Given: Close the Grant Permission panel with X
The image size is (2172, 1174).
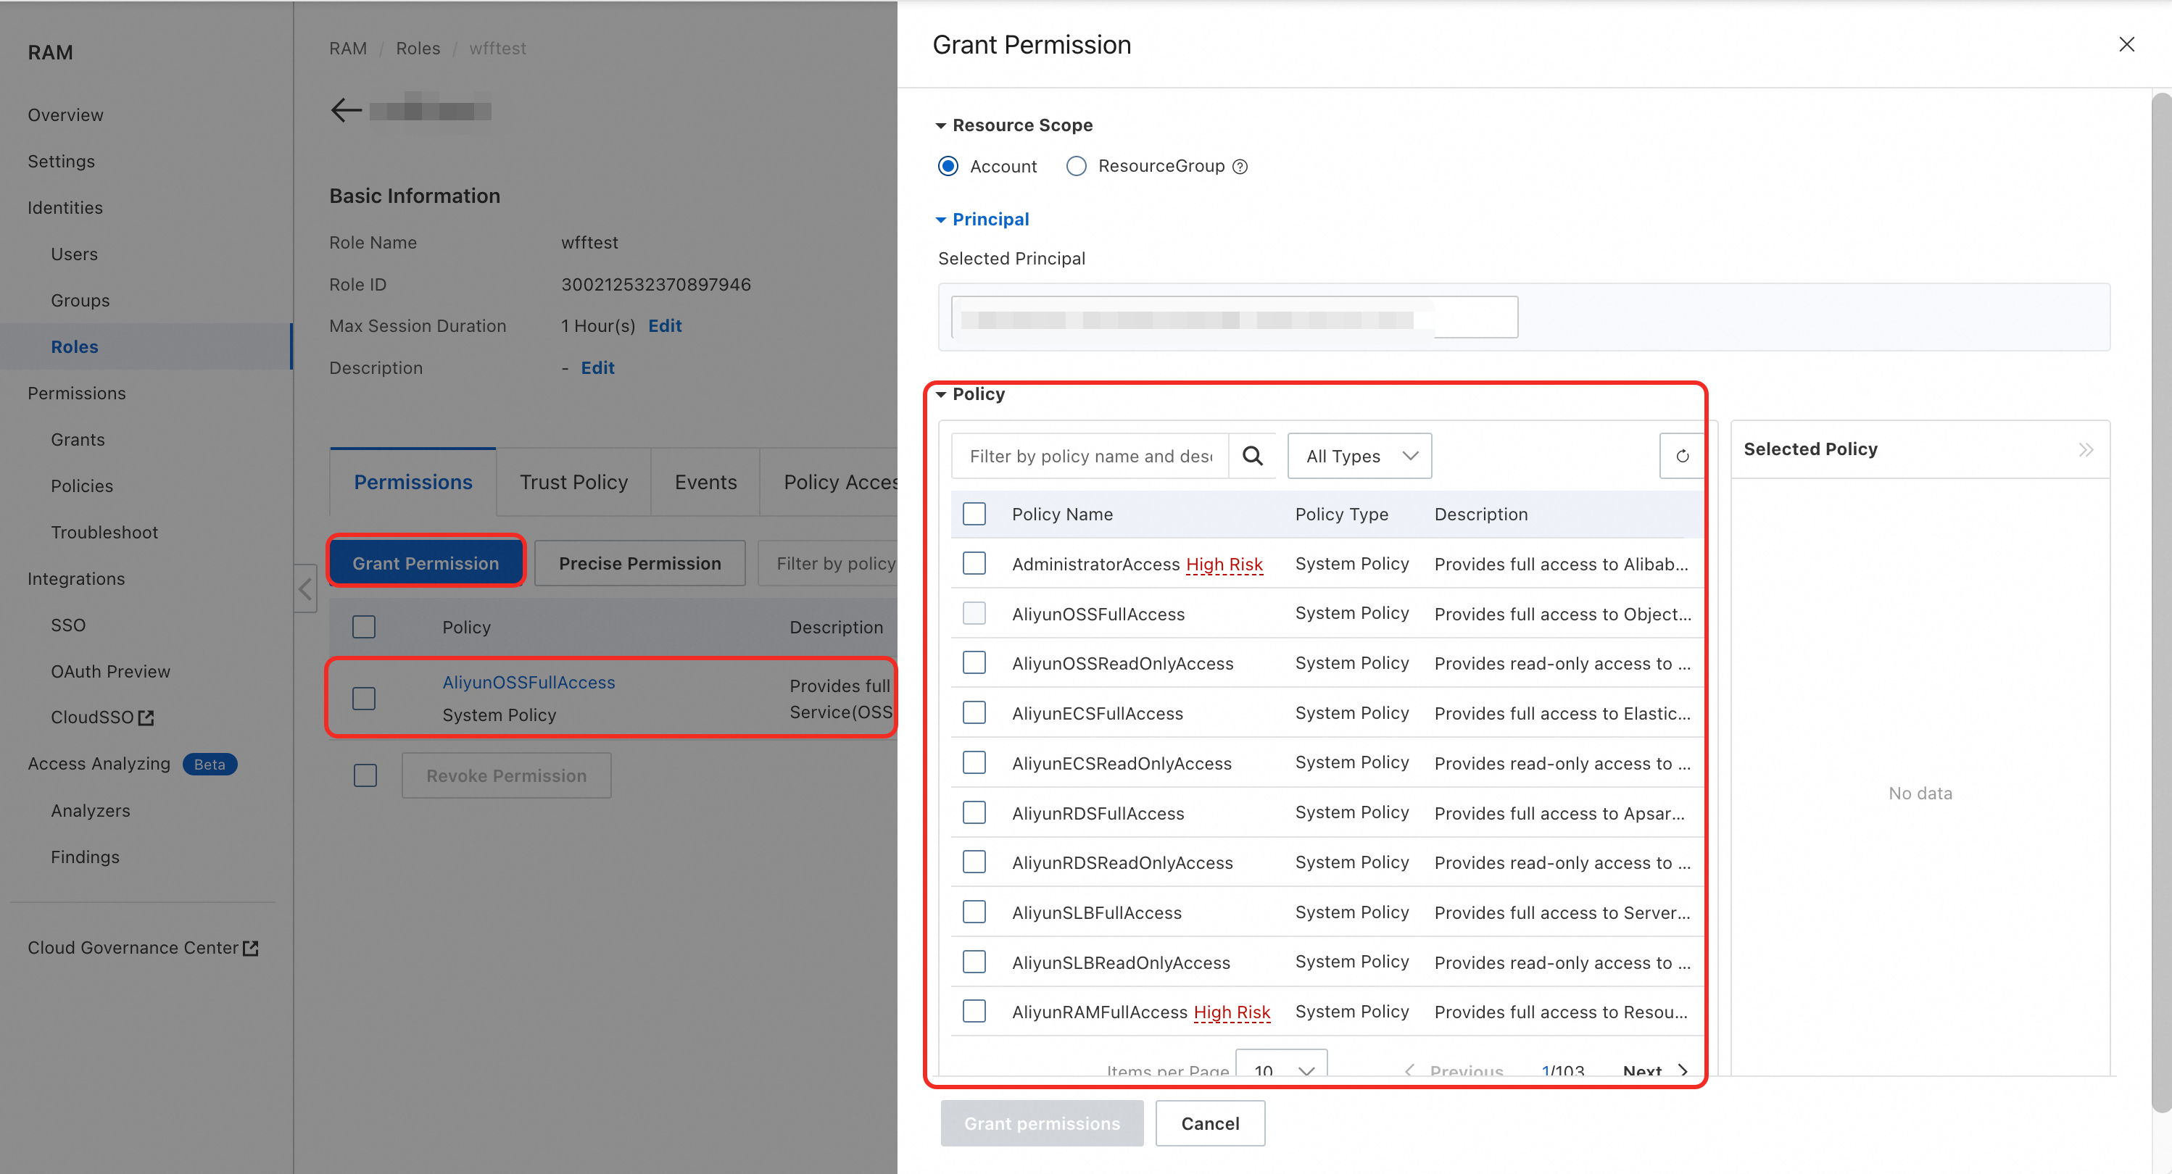Looking at the screenshot, I should (2126, 45).
